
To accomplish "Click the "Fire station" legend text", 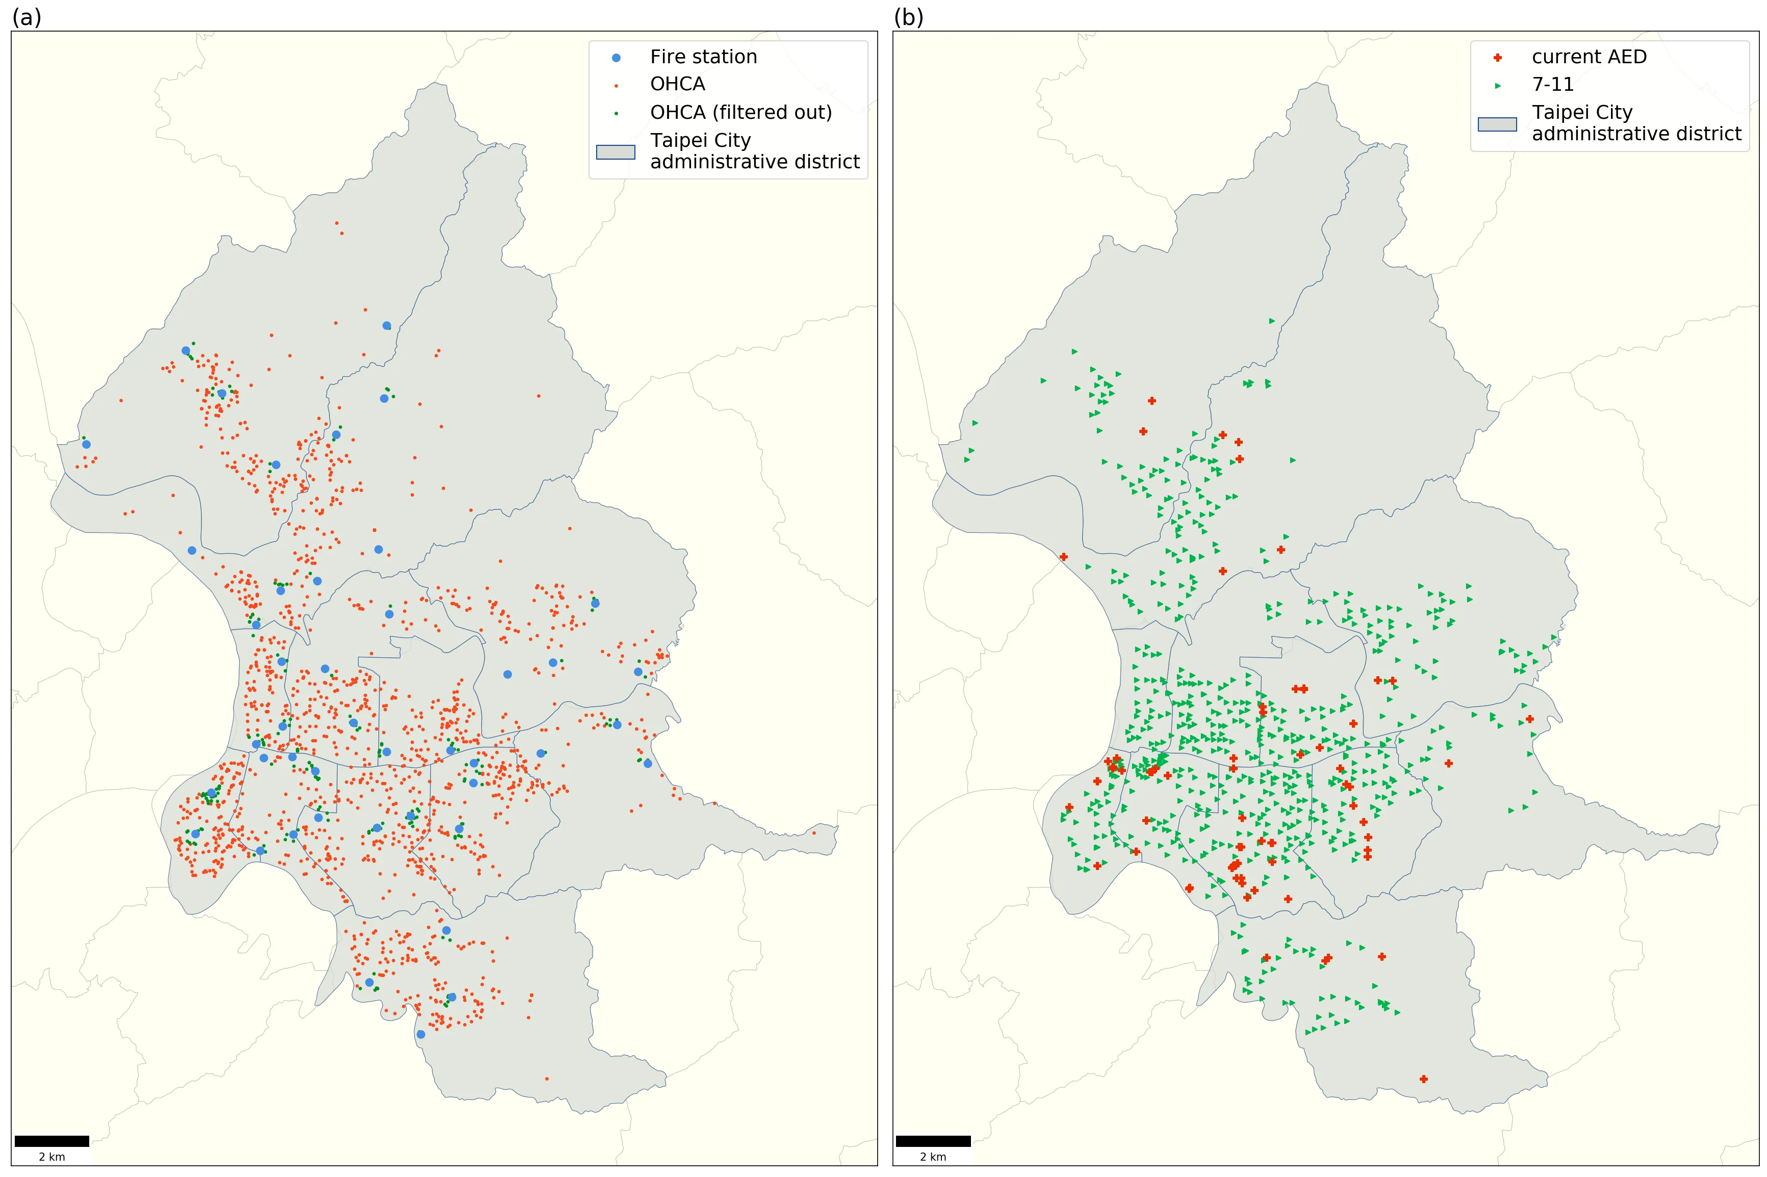I will coord(703,57).
